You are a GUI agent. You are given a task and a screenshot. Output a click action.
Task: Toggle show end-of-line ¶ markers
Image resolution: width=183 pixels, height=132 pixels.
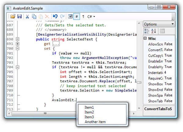tap(84, 16)
